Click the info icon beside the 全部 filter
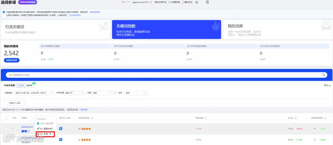333x145 pixels. coord(115,93)
